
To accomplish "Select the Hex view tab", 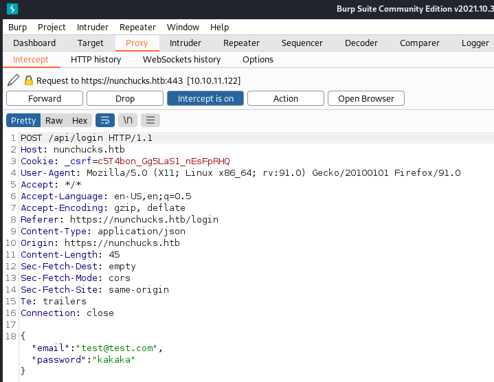I will click(x=80, y=120).
